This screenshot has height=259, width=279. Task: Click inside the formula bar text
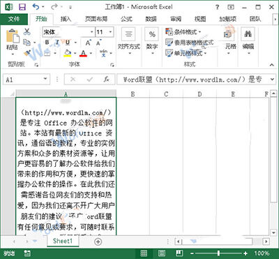tap(193, 80)
